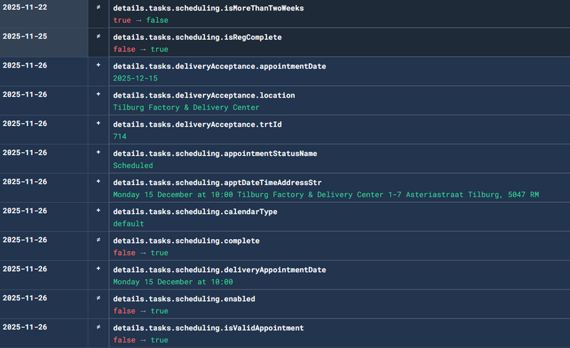Click the changed icon for isMoreThanTwoWeeks row

coord(98,7)
